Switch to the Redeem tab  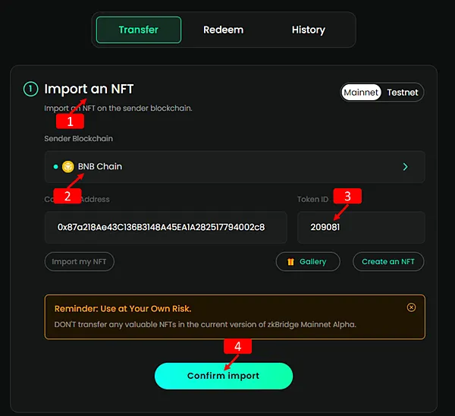(224, 30)
